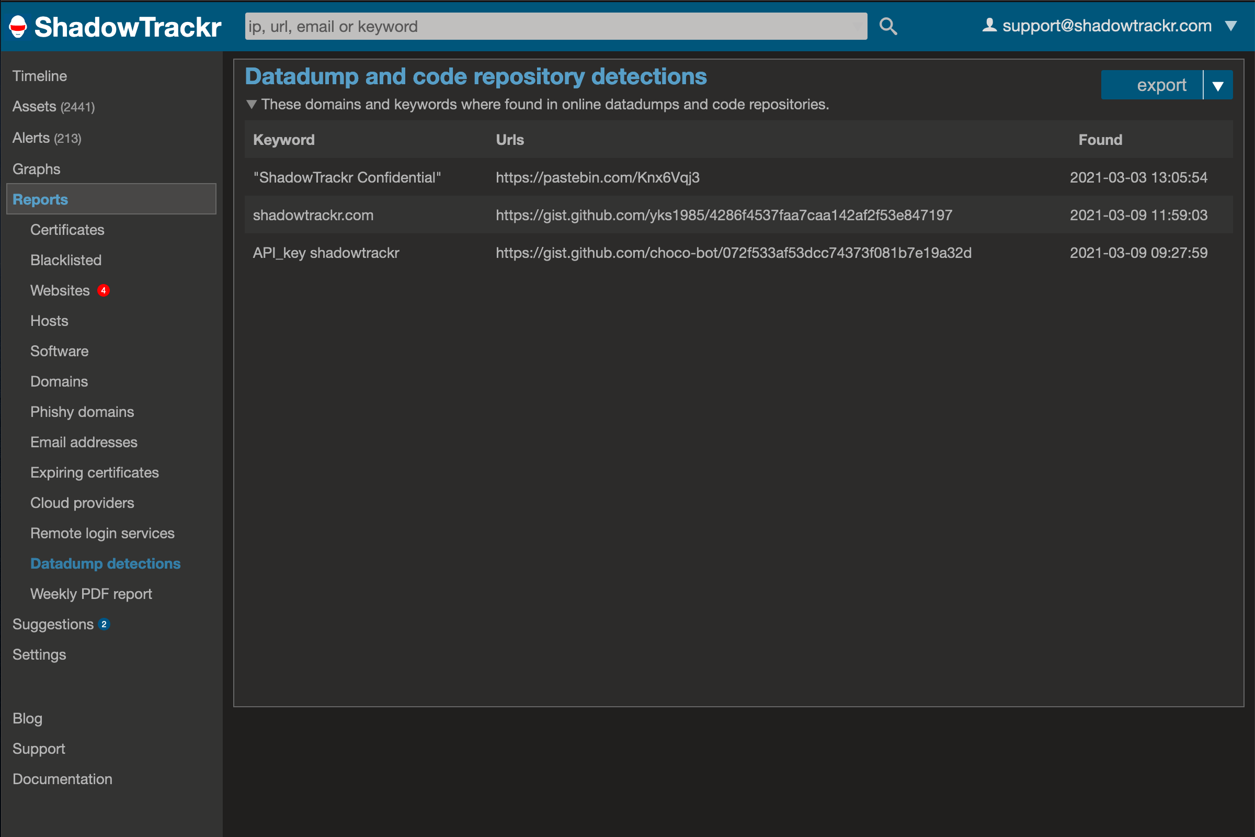The height and width of the screenshot is (837, 1255).
Task: Open the Weekly PDF report
Action: point(90,594)
